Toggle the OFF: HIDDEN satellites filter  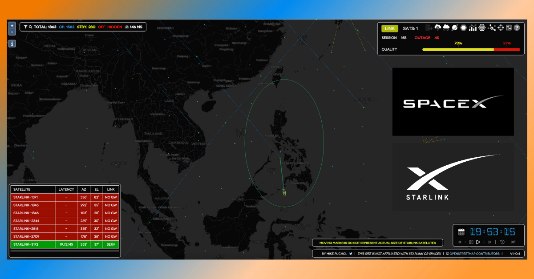[109, 27]
